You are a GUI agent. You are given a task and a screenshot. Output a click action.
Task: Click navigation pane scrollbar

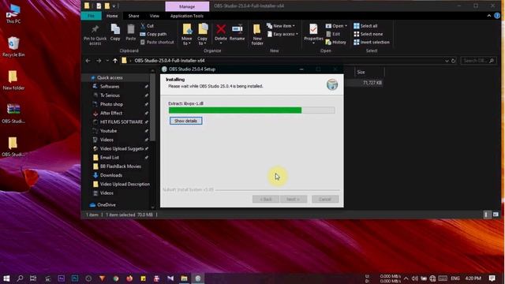coord(152,107)
